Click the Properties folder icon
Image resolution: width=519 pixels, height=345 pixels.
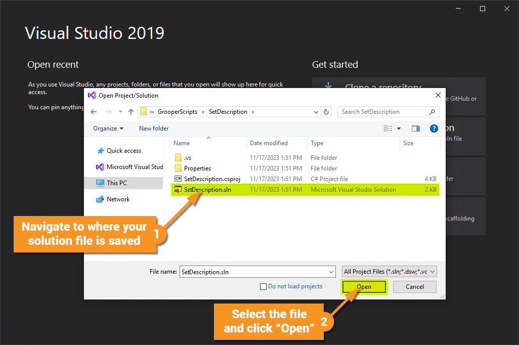(x=178, y=168)
